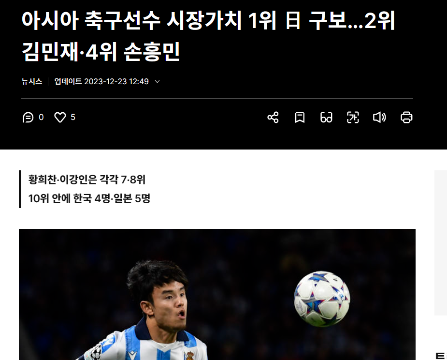Adjust font size with 가 icon
This screenshot has width=447, height=360.
coord(353,117)
